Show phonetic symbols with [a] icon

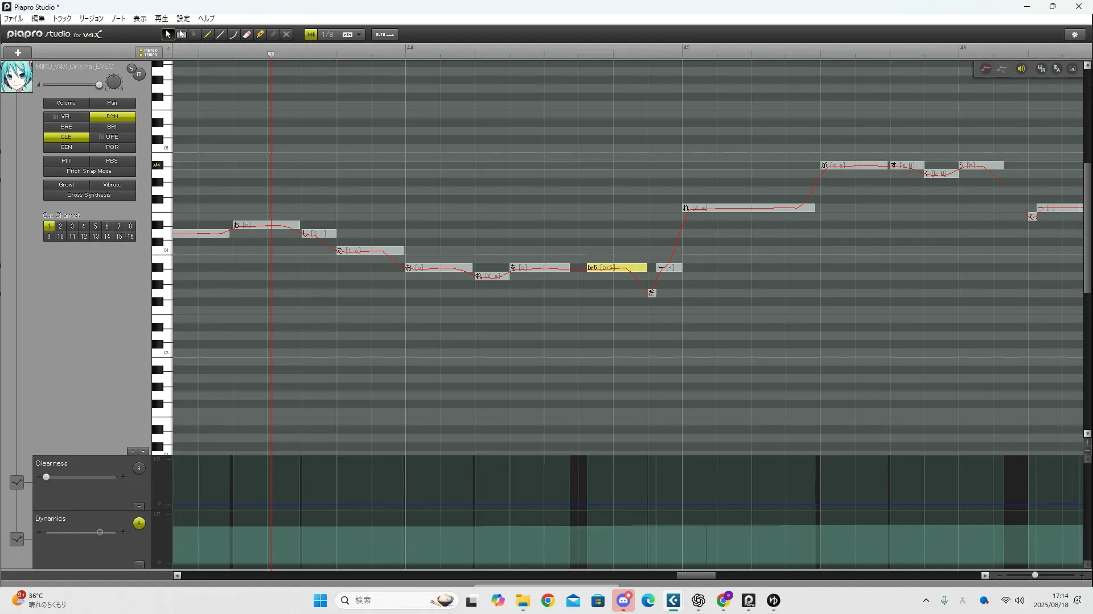click(1073, 69)
